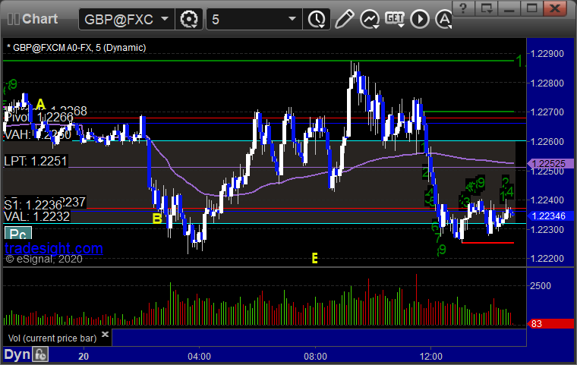
Task: Click the 1.22200 price axis label
Action: (547, 259)
